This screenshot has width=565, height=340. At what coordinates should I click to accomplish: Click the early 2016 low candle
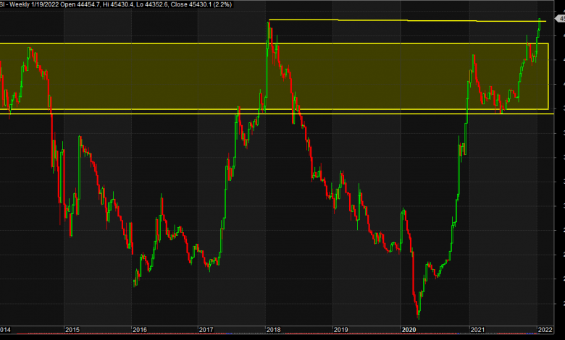(135, 281)
